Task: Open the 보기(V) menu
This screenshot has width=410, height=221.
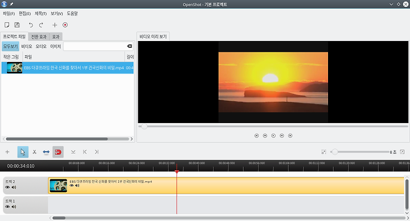Action: pyautogui.click(x=56, y=13)
